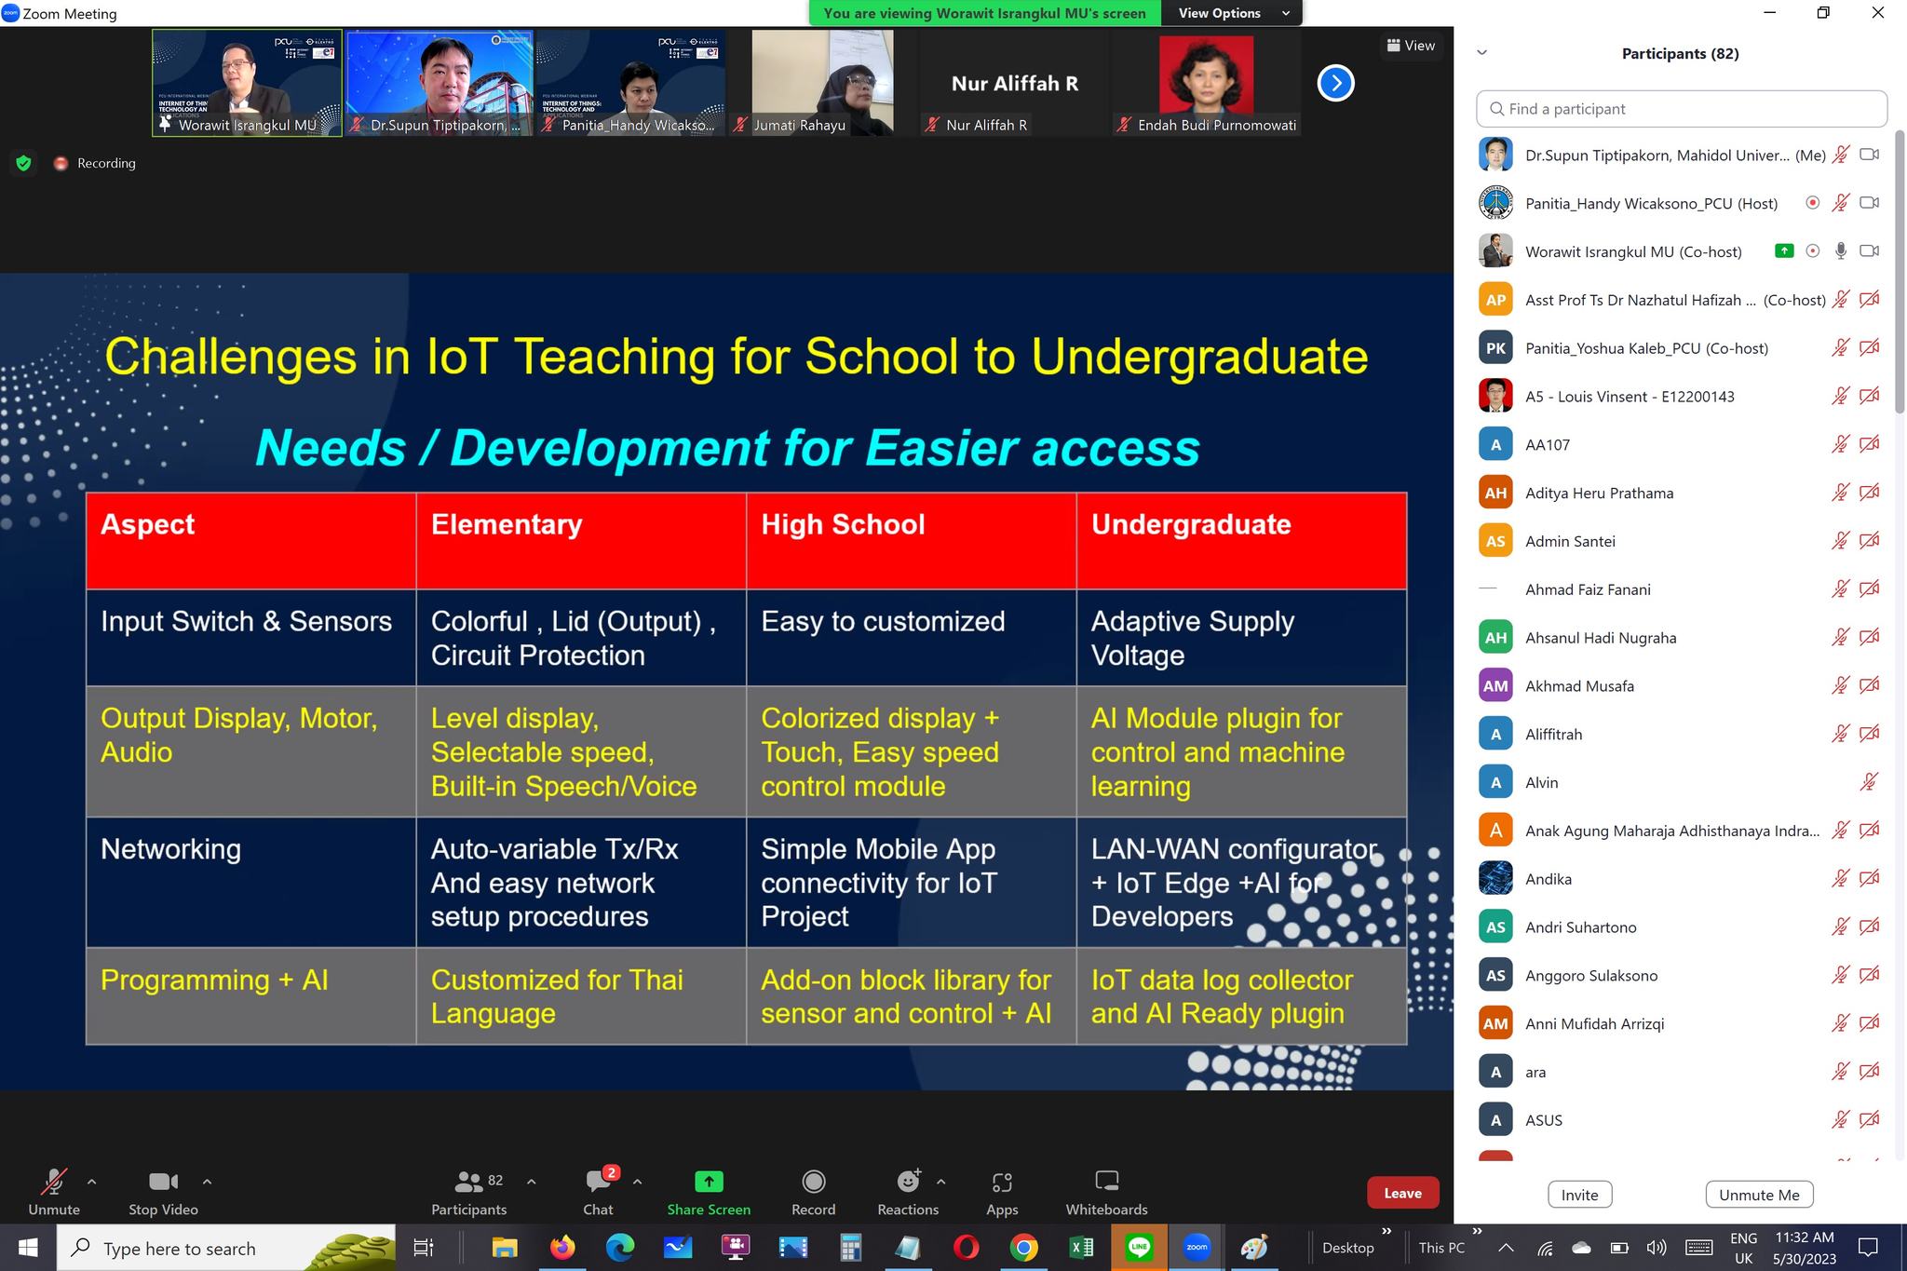Viewport: 1907px width, 1271px height.
Task: Show next video thumbnails with blue arrow
Action: point(1335,83)
